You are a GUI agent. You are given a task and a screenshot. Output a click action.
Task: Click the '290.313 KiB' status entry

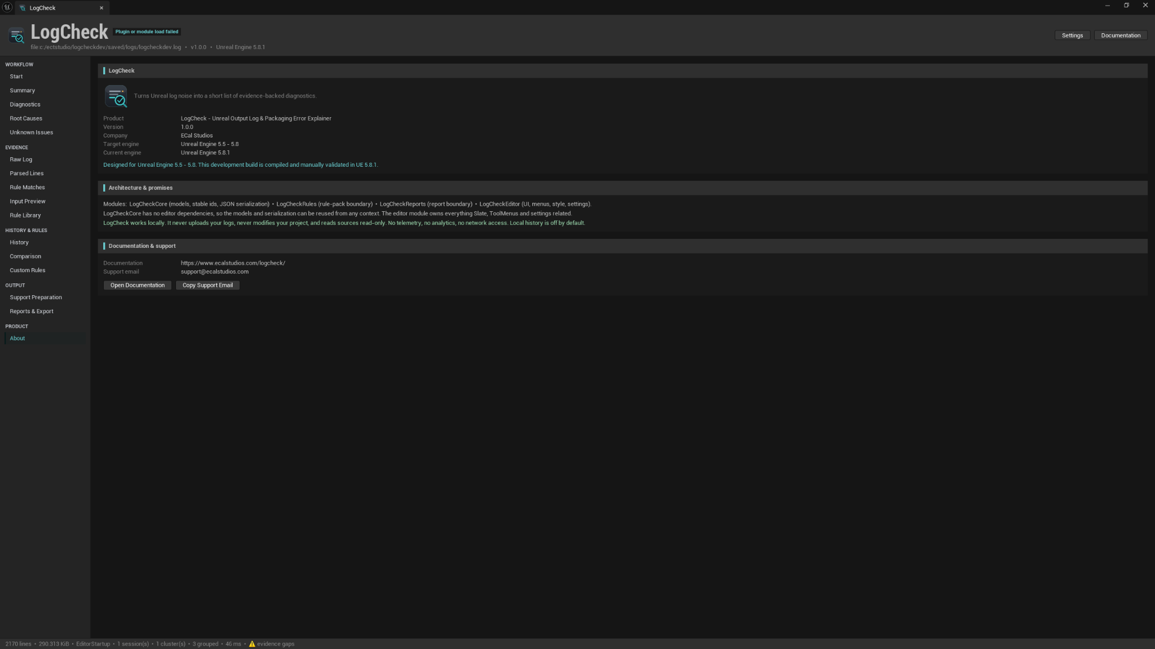54,644
